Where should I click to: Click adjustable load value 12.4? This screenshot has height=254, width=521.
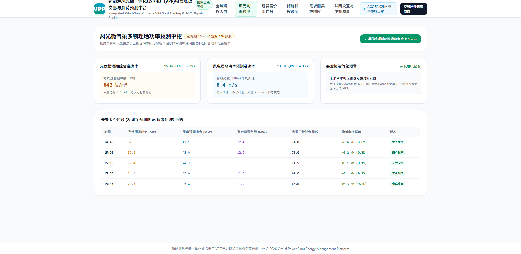click(x=241, y=142)
